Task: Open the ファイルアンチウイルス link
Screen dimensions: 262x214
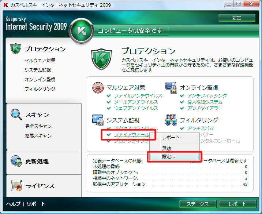Action: click(x=138, y=96)
